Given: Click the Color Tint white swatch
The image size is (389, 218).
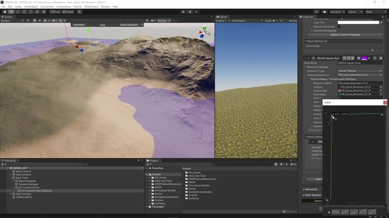Looking at the screenshot, I should pyautogui.click(x=358, y=22).
